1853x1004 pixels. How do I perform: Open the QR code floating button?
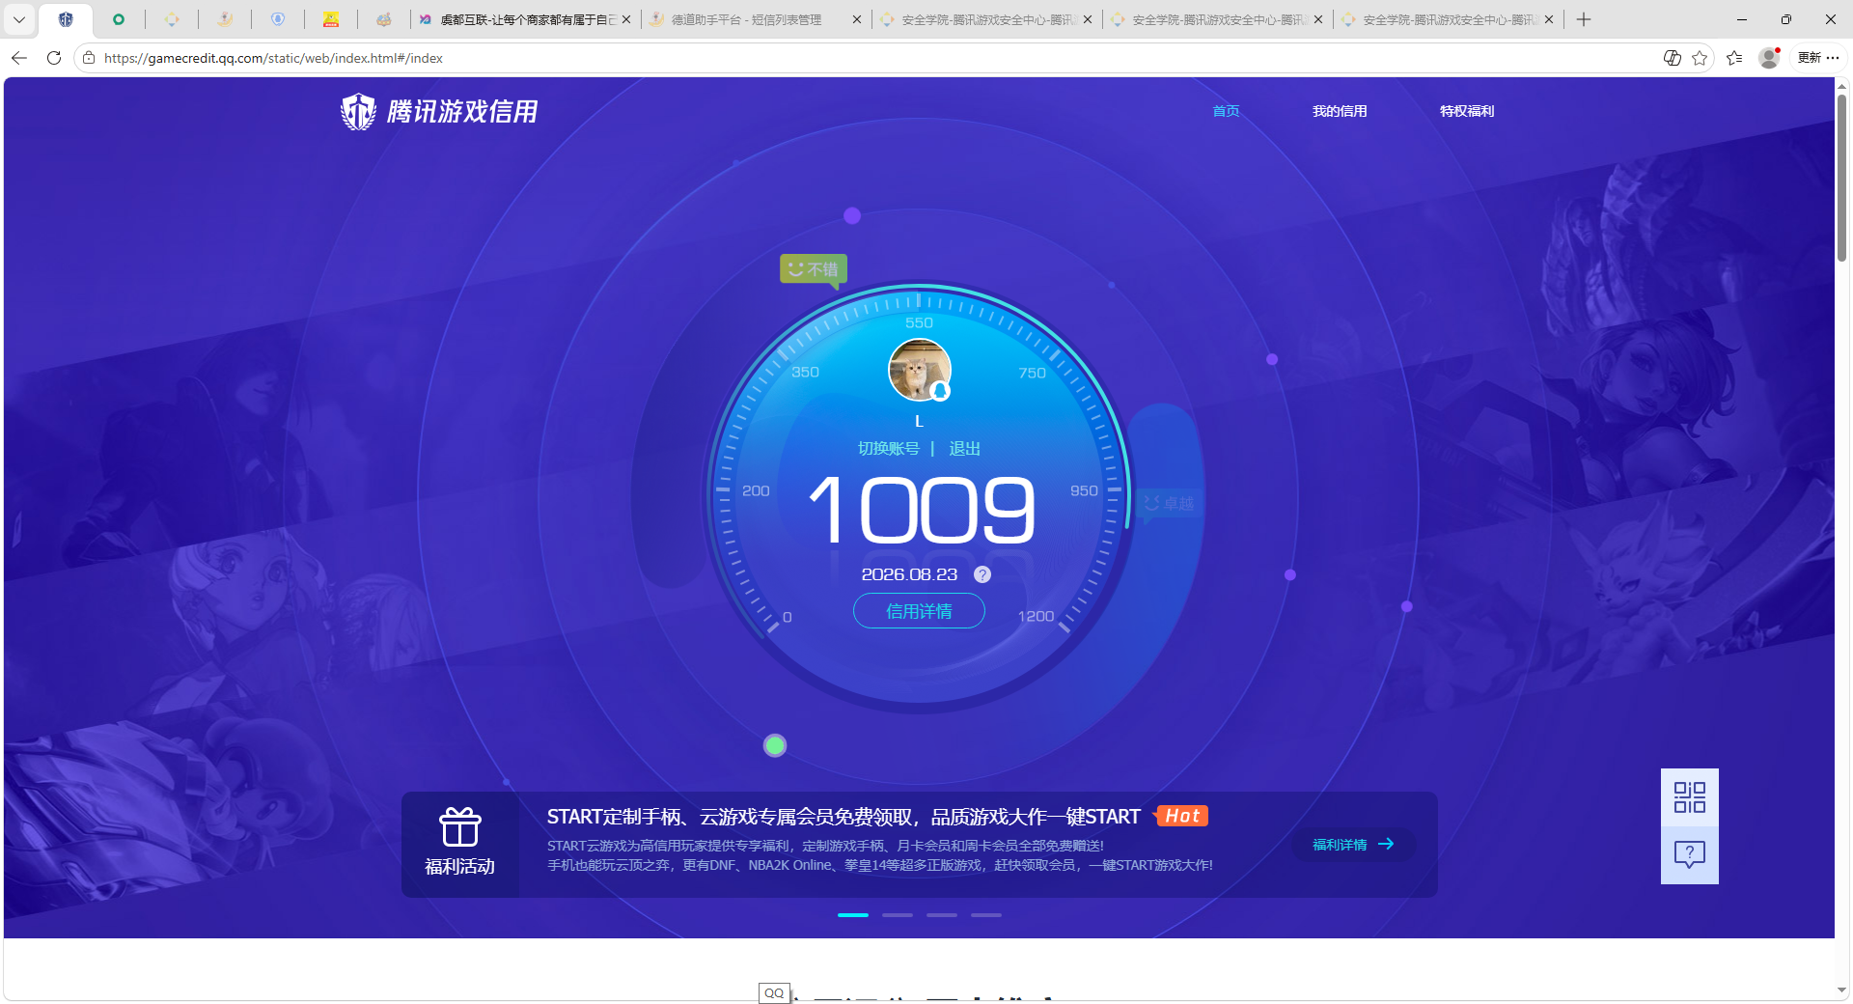[1690, 797]
